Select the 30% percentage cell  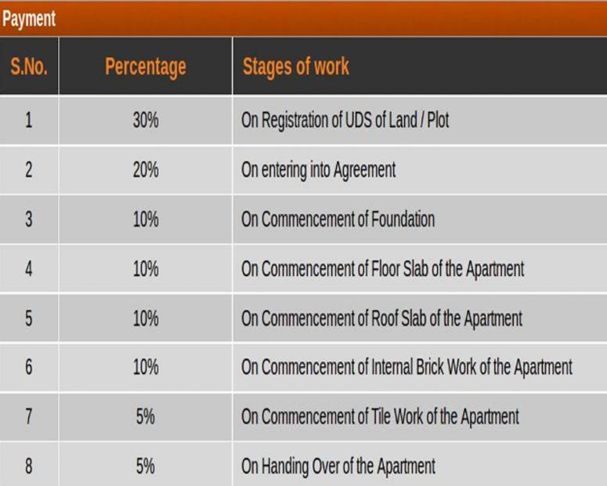click(x=146, y=121)
